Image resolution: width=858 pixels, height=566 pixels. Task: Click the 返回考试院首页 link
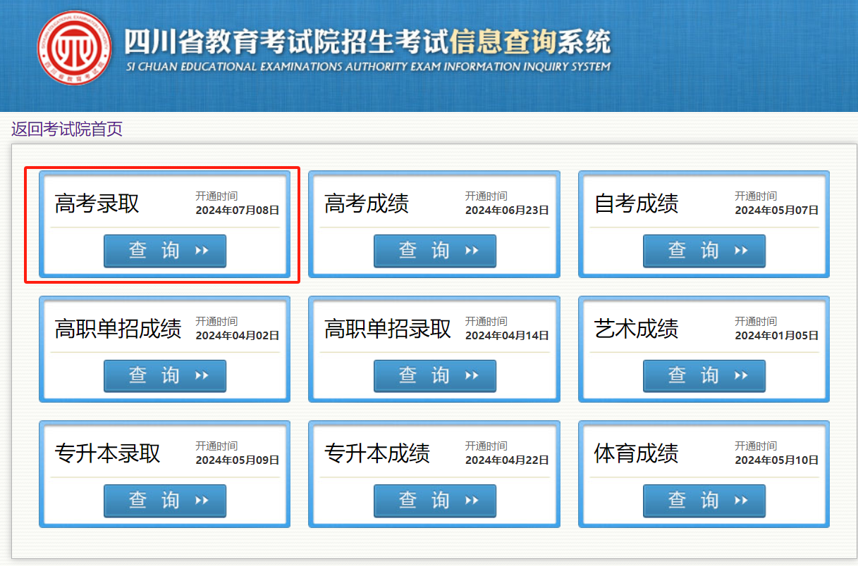(x=67, y=129)
